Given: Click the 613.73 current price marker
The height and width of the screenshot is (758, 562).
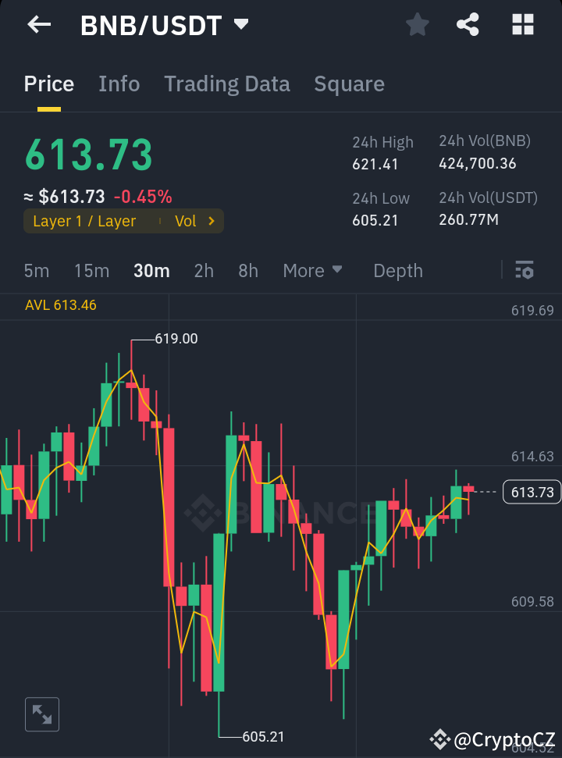Looking at the screenshot, I should tap(532, 492).
